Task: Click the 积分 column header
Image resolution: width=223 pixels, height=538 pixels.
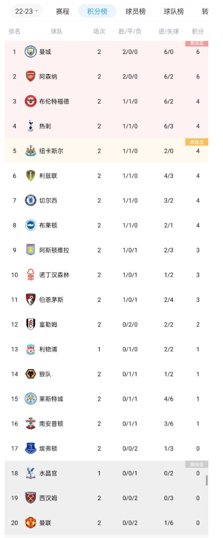Action: point(198,31)
